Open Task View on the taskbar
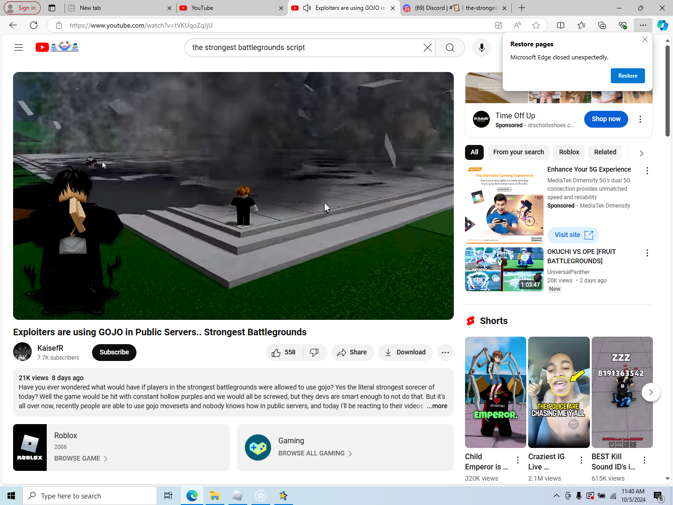This screenshot has height=505, width=673. [x=168, y=496]
